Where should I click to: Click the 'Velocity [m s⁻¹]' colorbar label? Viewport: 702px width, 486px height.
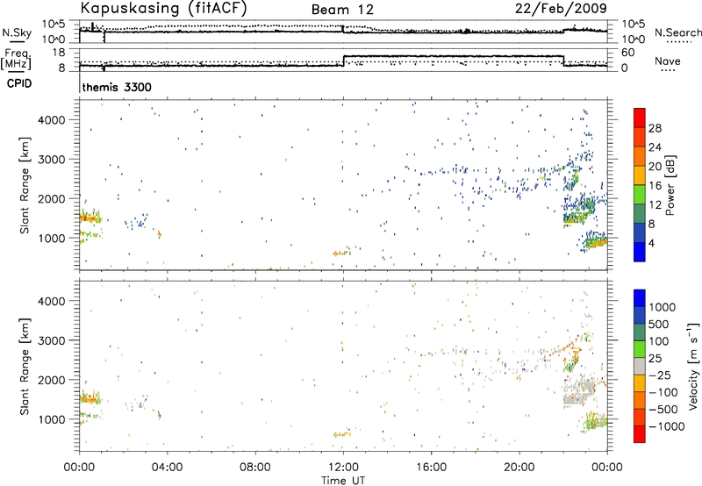coord(693,366)
